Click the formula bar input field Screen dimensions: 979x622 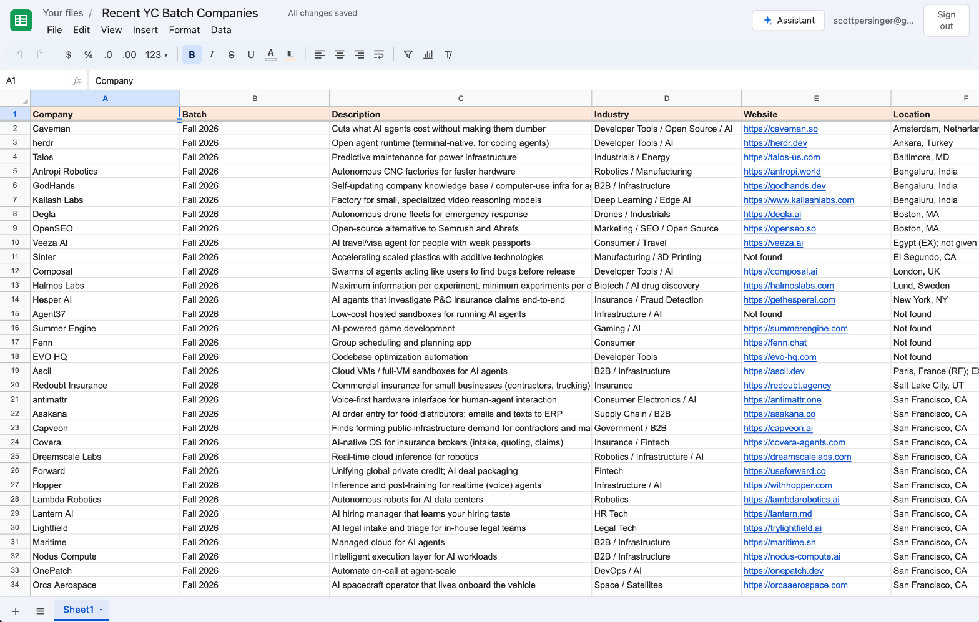534,80
